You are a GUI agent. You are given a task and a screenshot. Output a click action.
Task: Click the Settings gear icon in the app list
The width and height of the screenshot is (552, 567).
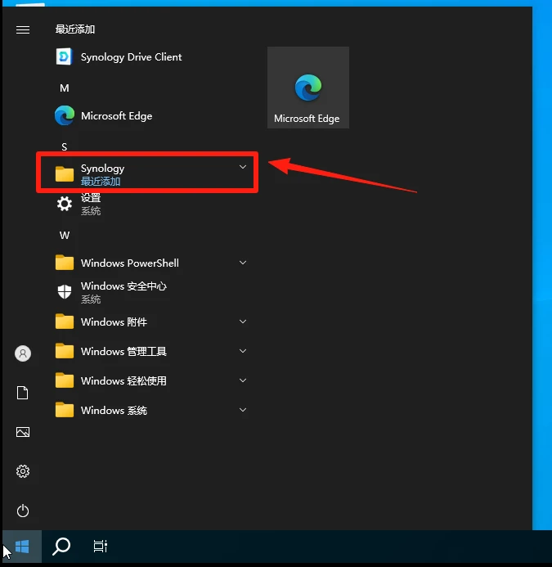[65, 204]
